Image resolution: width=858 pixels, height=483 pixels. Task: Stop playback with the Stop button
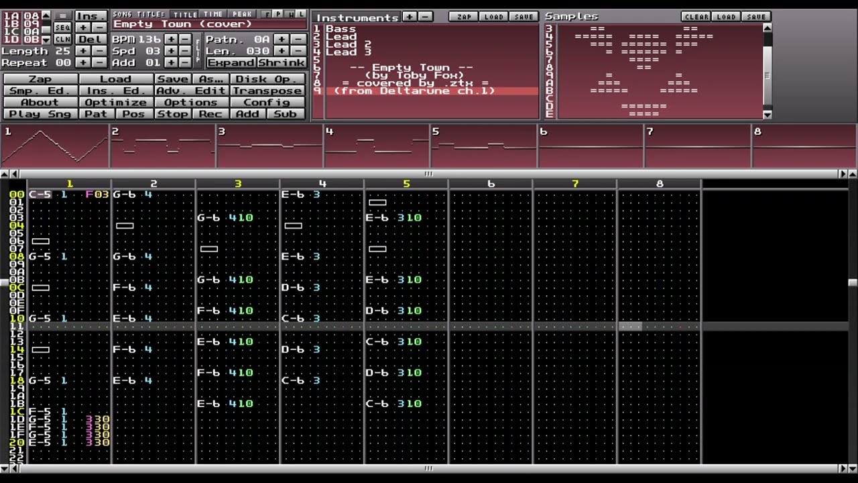point(173,114)
